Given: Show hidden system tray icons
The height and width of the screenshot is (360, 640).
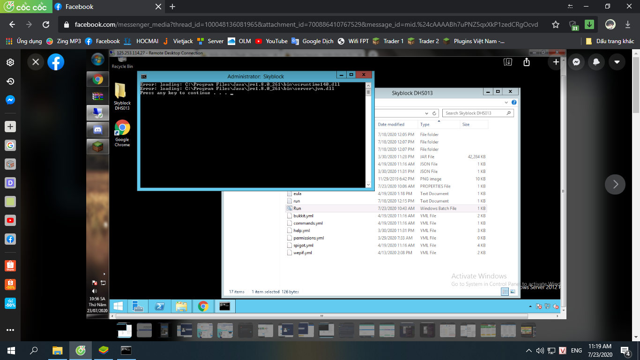Looking at the screenshot, I should [529, 350].
